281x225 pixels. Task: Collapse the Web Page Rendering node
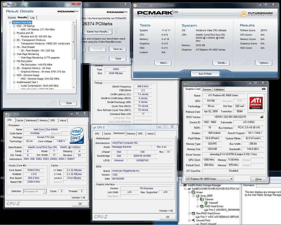[14, 54]
